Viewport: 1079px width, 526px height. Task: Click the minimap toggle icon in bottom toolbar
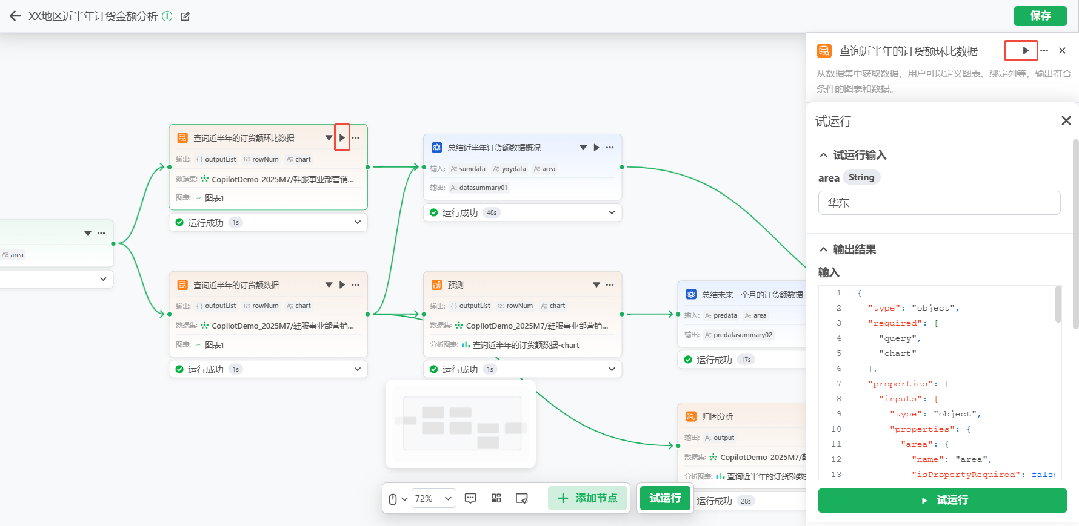pyautogui.click(x=522, y=498)
